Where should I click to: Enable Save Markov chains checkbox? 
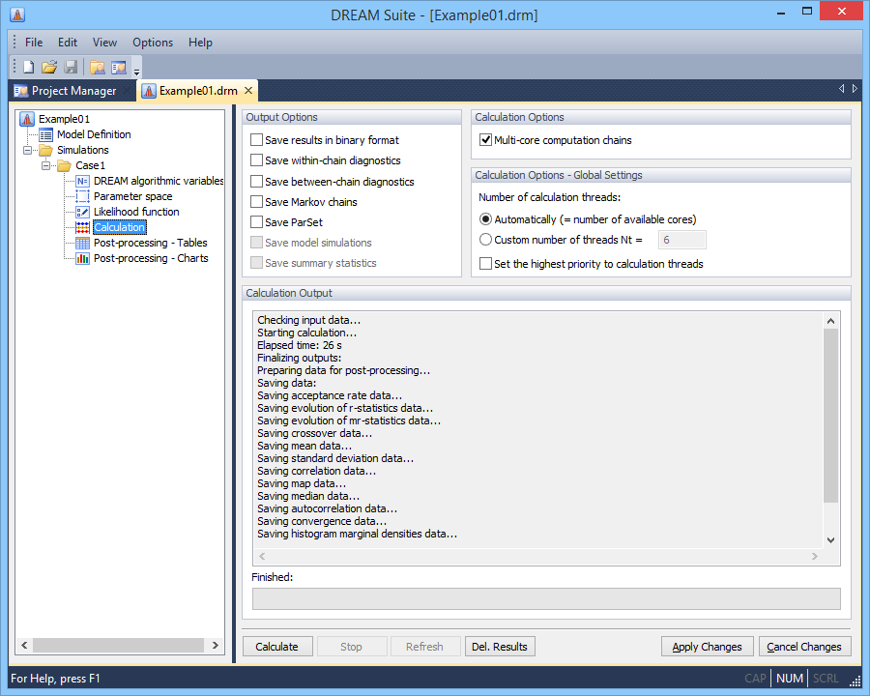(x=256, y=202)
